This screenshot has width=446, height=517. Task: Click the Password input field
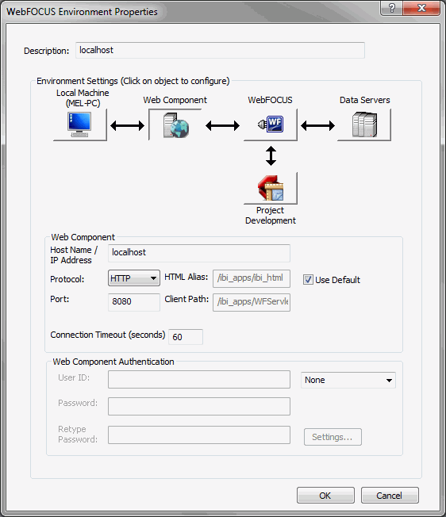199,406
